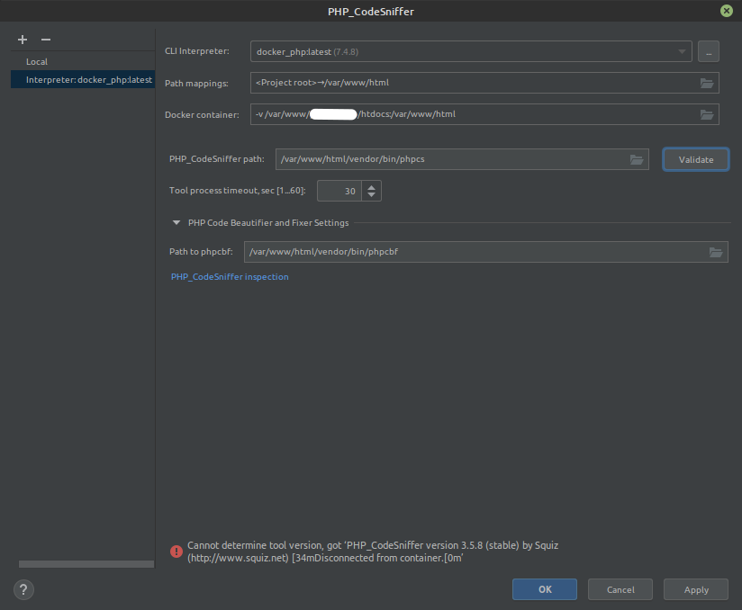
Task: Confirm with the OK button
Action: [x=545, y=589]
